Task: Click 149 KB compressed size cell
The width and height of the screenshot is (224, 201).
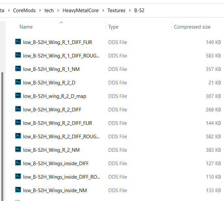Action: (x=213, y=42)
